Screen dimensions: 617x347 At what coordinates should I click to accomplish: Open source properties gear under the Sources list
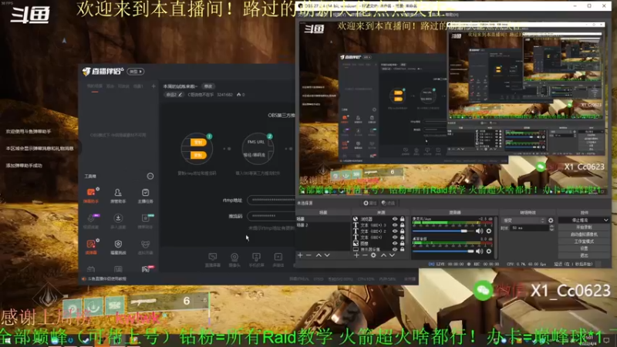tap(373, 255)
